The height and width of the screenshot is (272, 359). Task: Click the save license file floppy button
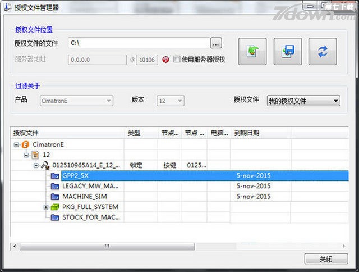[x=288, y=52]
